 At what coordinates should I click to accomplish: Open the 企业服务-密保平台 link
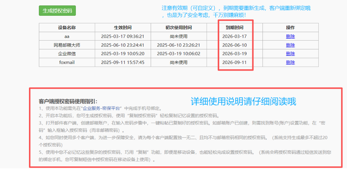(101, 108)
